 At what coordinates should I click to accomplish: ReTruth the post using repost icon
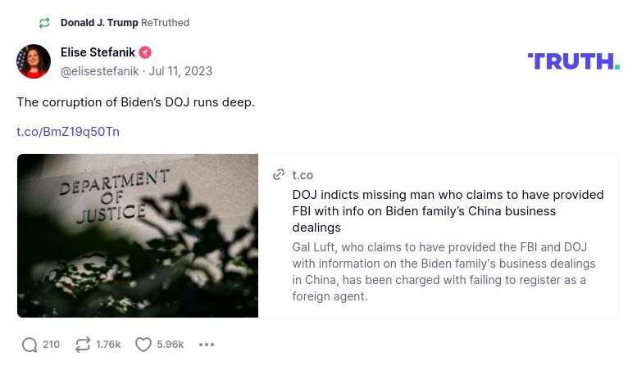pyautogui.click(x=83, y=345)
